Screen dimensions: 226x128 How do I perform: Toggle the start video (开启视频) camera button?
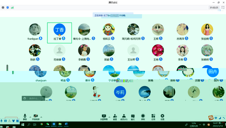36,117
